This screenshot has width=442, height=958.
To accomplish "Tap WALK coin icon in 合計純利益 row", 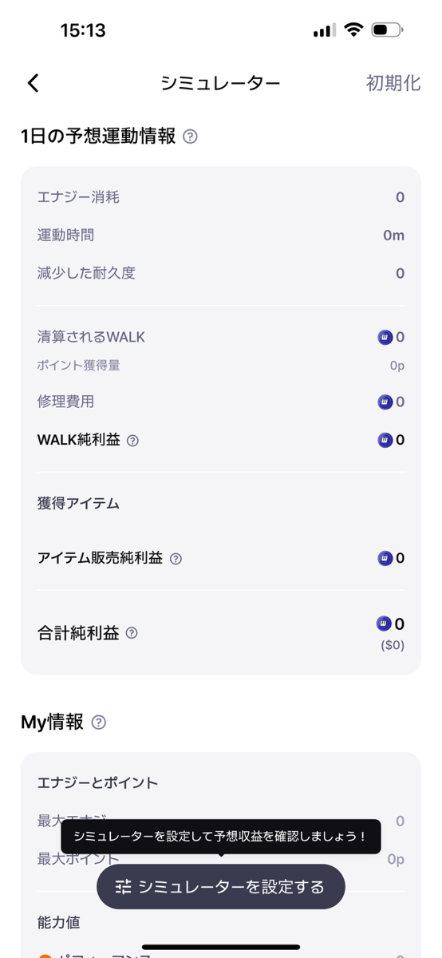I will [385, 623].
